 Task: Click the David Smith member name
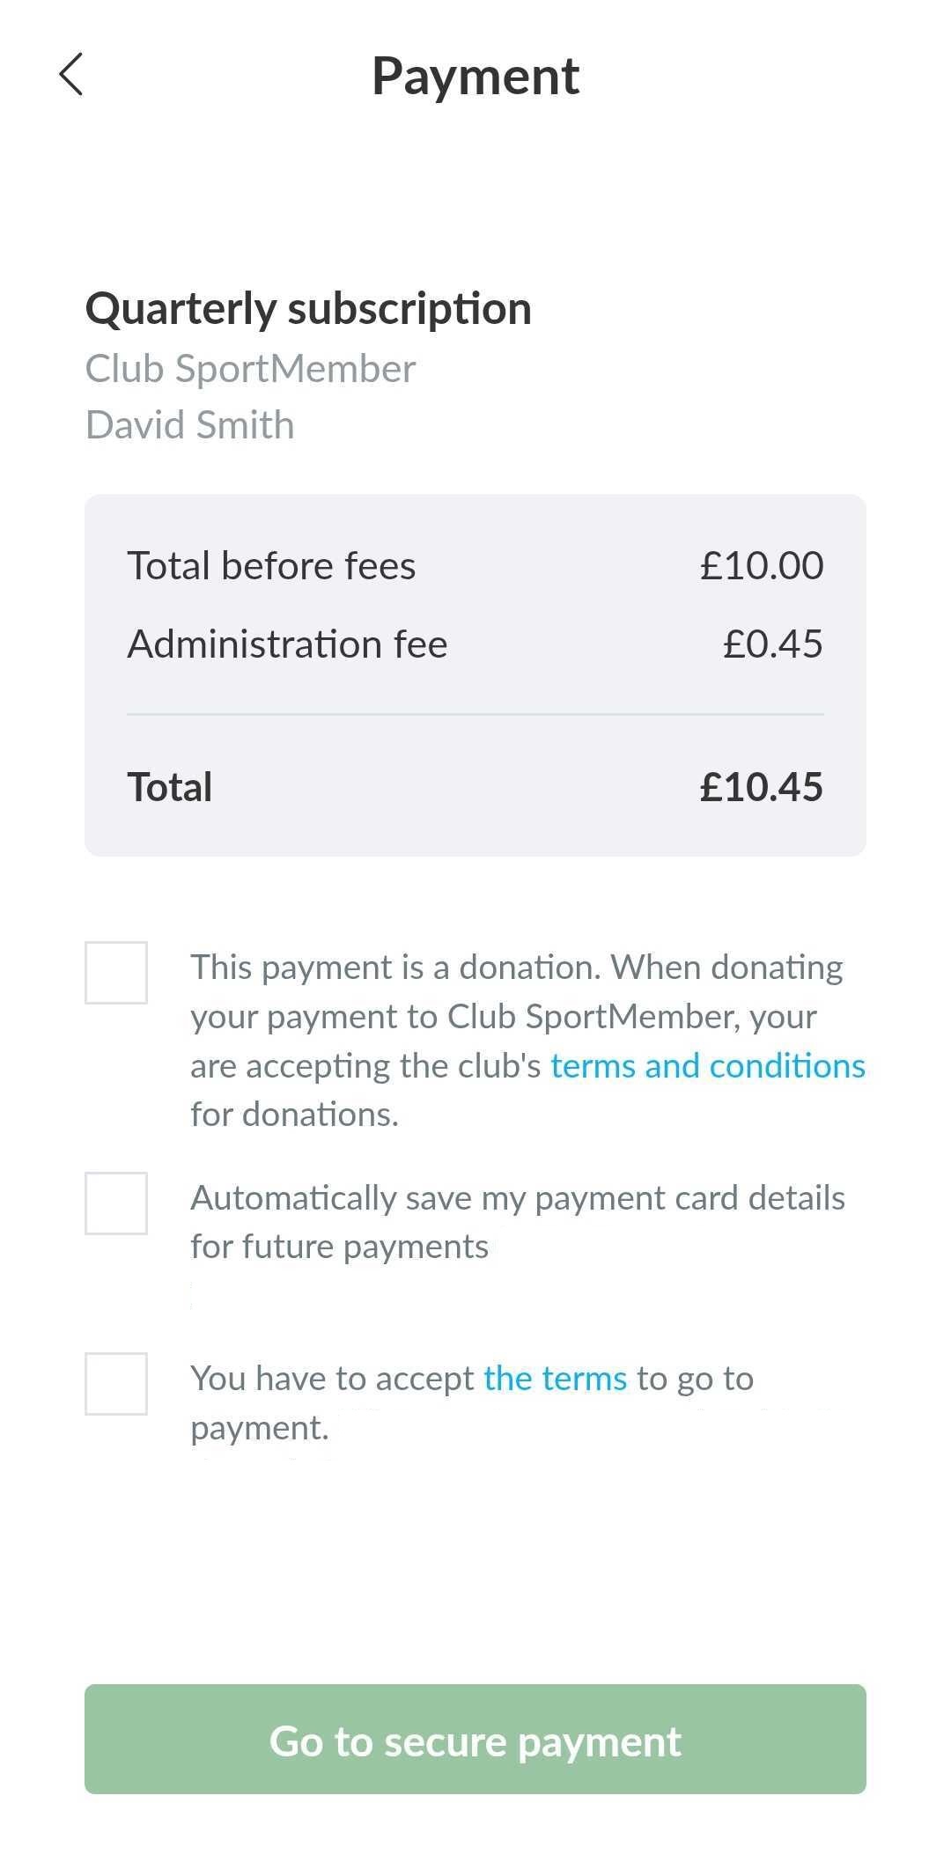tap(190, 425)
